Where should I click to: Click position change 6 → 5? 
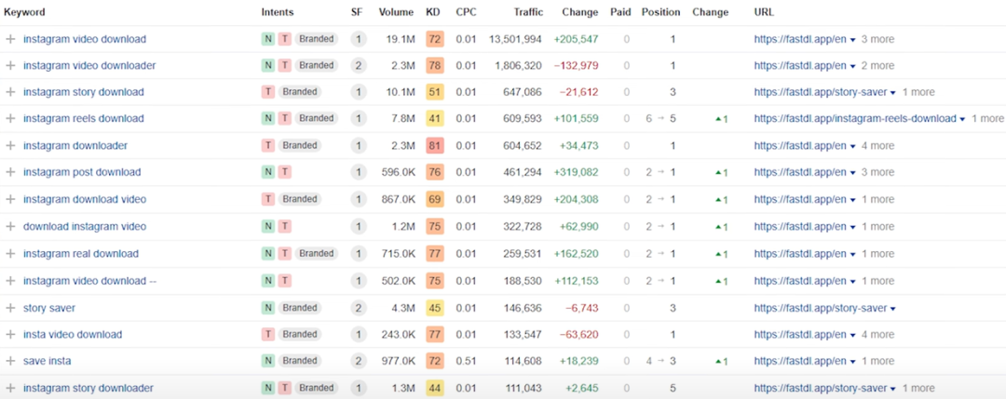[660, 118]
